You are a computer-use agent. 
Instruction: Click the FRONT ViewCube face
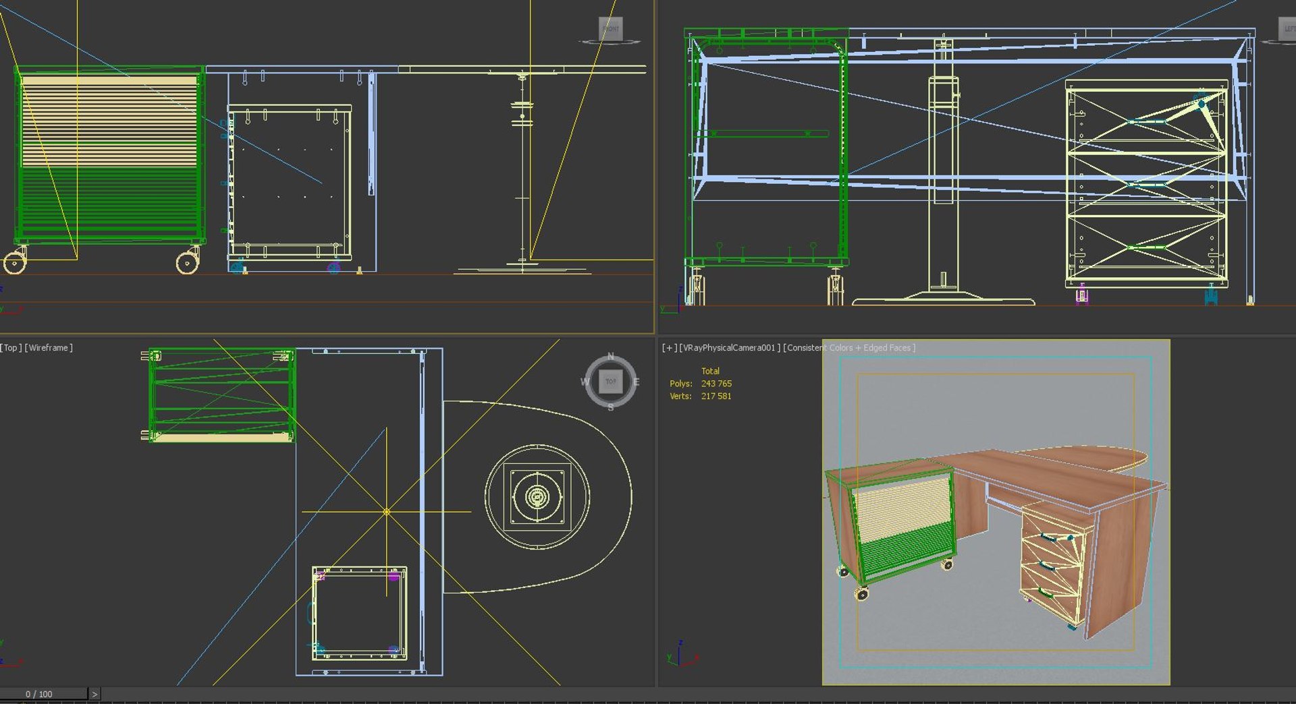(x=610, y=29)
